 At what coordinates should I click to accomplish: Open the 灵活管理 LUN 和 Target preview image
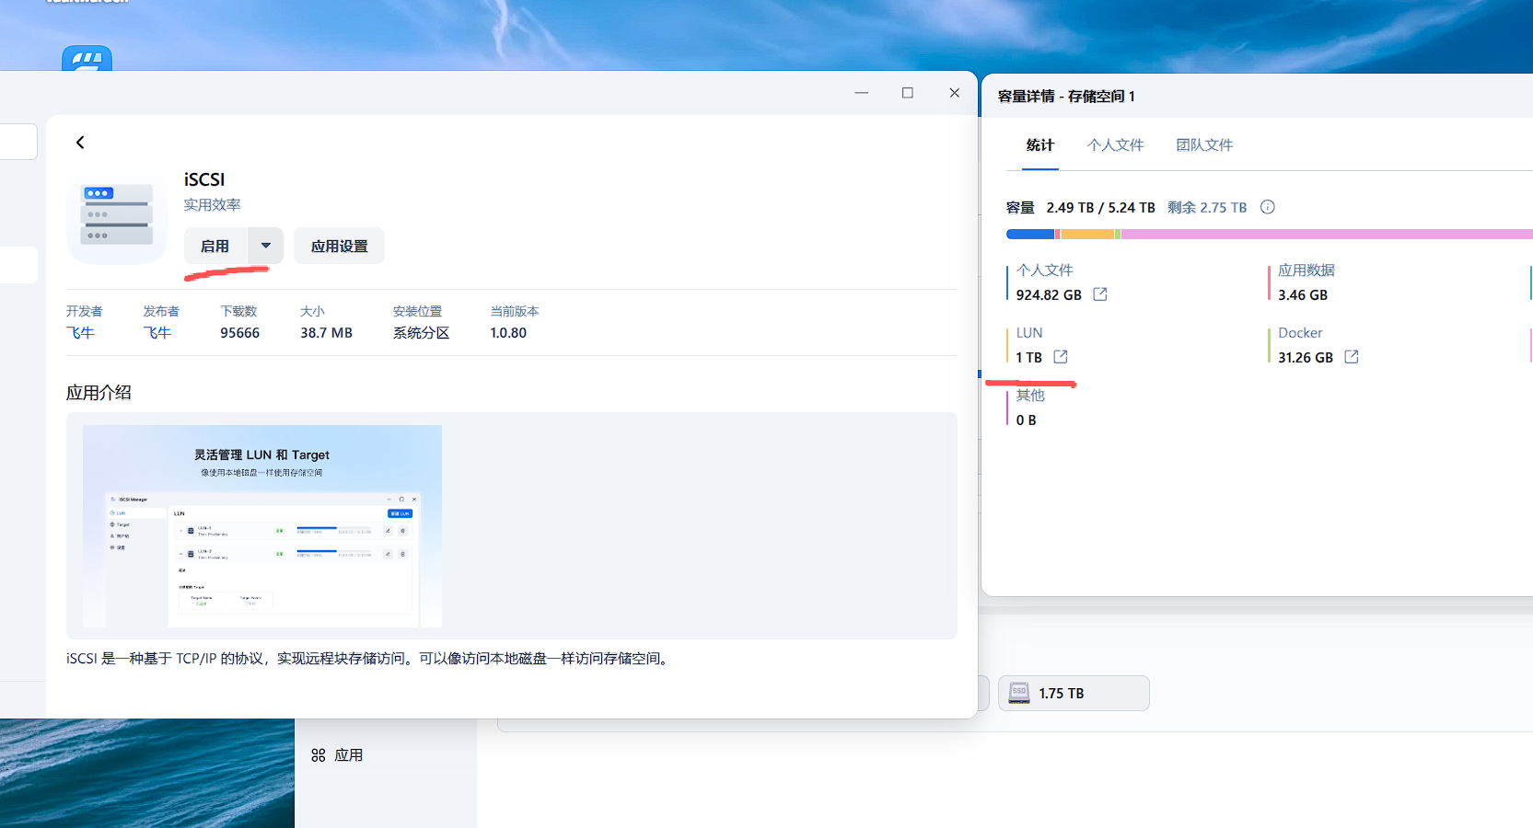point(262,526)
